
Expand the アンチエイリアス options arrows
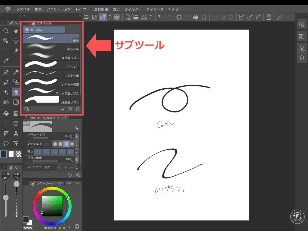coord(77,144)
